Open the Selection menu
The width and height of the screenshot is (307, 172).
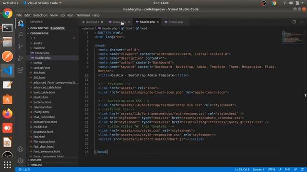[40, 15]
